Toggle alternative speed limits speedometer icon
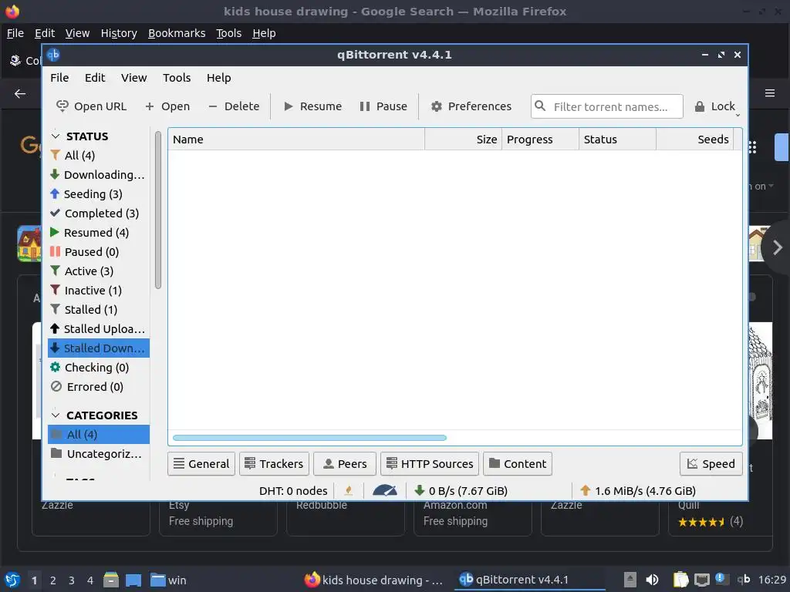 [x=384, y=490]
